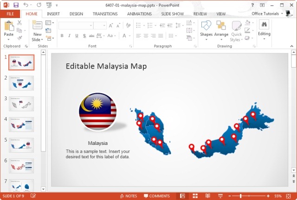Open the VIEW tab
This screenshot has width=297, height=200.
tap(221, 14)
